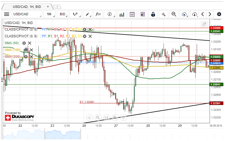
Task: Click the magnifier zoom icon in toolbar
Action: point(174,14)
